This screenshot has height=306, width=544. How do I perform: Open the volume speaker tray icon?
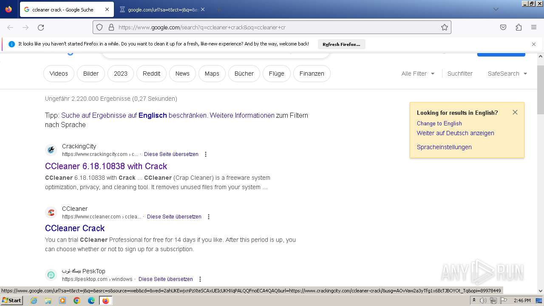pyautogui.click(x=483, y=300)
